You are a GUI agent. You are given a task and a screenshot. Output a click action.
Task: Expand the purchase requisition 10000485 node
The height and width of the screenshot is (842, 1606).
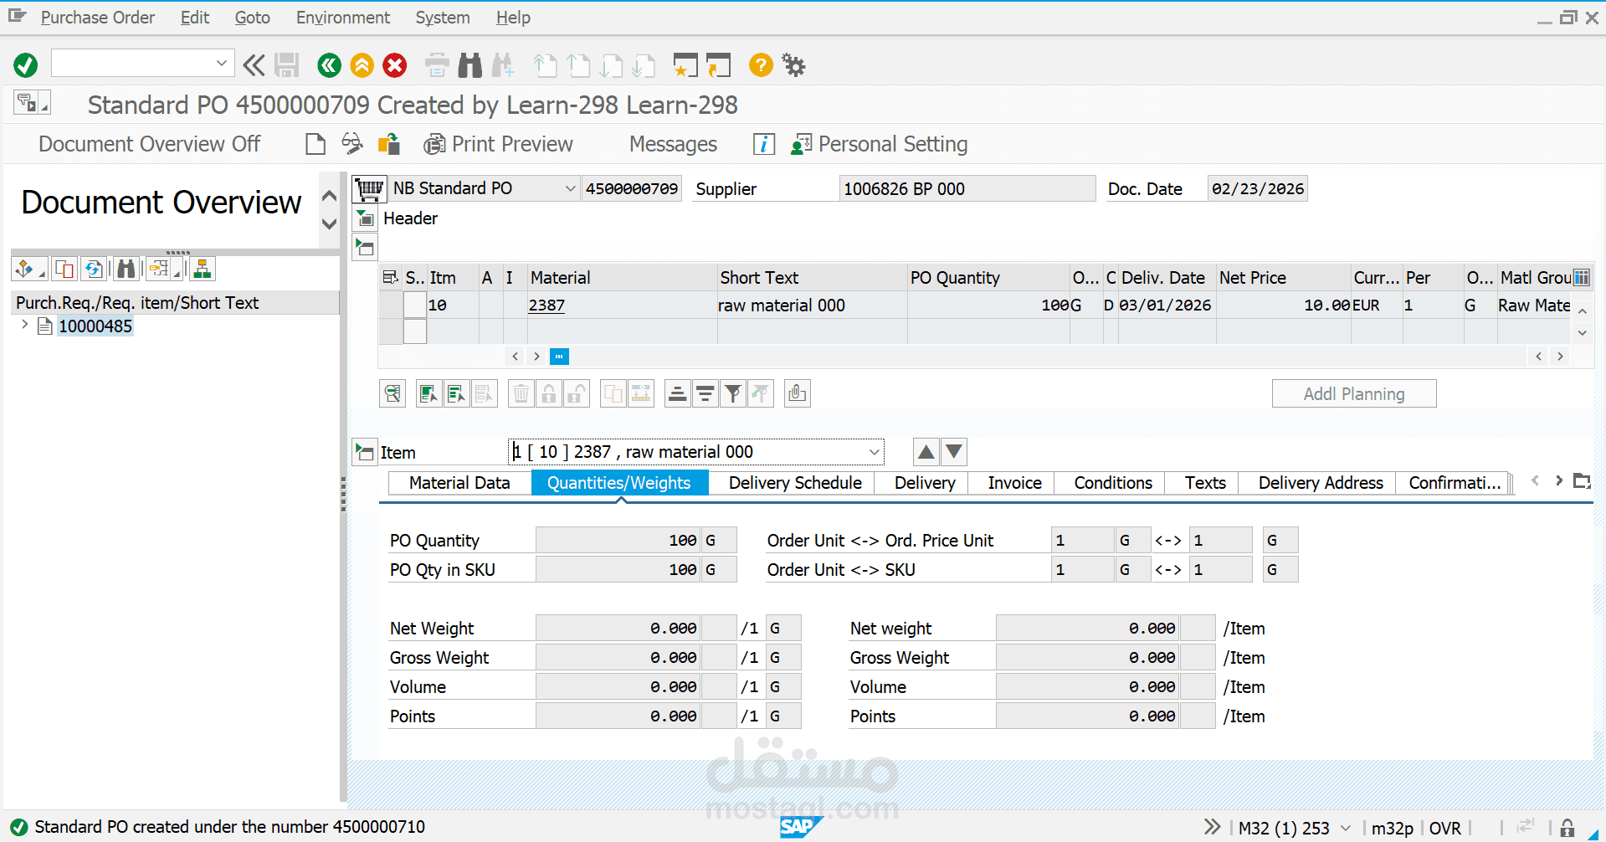(x=24, y=326)
